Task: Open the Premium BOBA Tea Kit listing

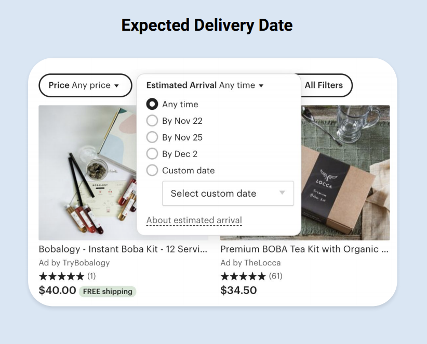Action: (304, 249)
